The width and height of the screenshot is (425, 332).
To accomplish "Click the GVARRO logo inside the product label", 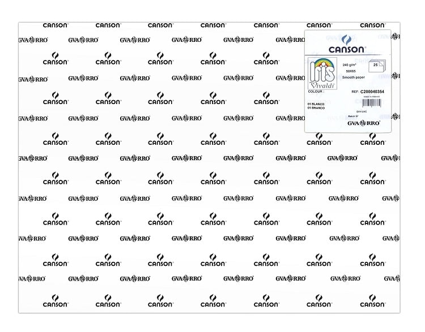I will click(363, 123).
